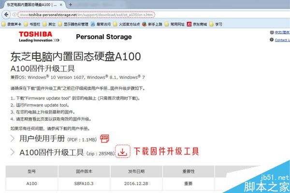The height and width of the screenshot is (193, 290).
Task: Click the Personal Storage heading
Action: [x=104, y=37]
